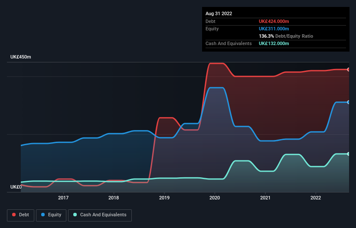Toggle the Equity legend button
The image size is (356, 228).
point(51,215)
